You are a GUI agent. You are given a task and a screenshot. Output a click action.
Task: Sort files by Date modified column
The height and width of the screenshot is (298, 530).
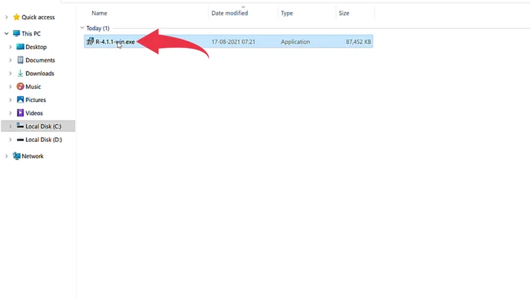pyautogui.click(x=229, y=13)
